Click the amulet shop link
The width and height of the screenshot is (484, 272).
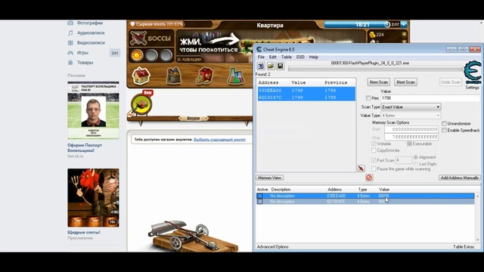(x=219, y=139)
